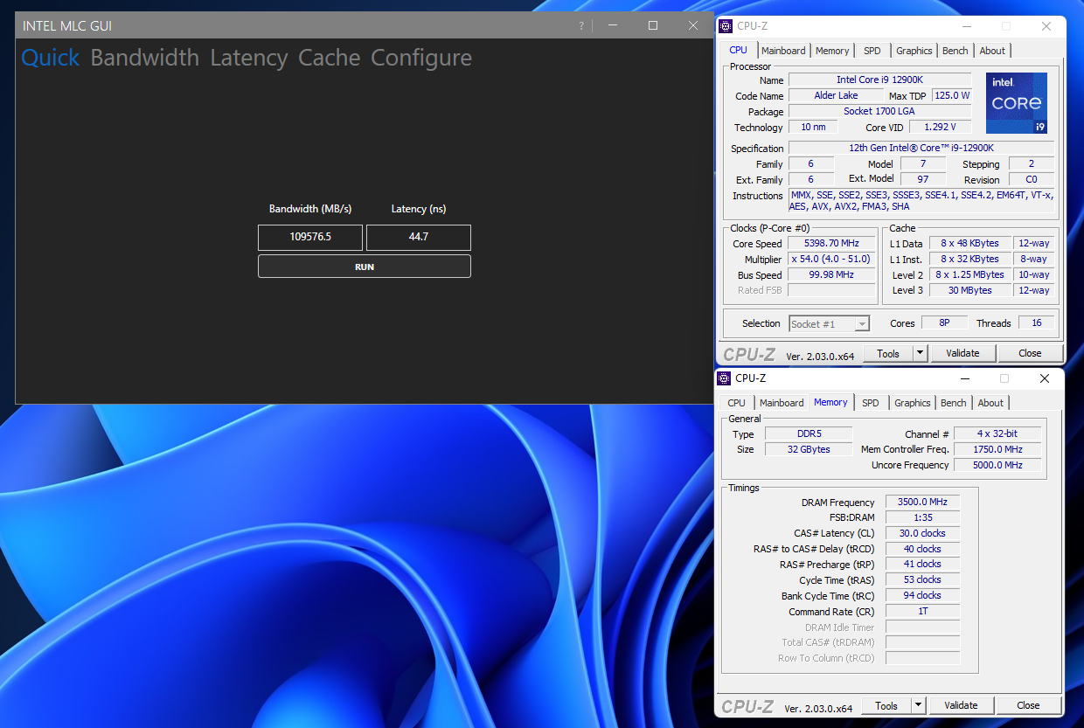1084x728 pixels.
Task: Click Validate in lower CPU-Z window
Action: (x=961, y=705)
